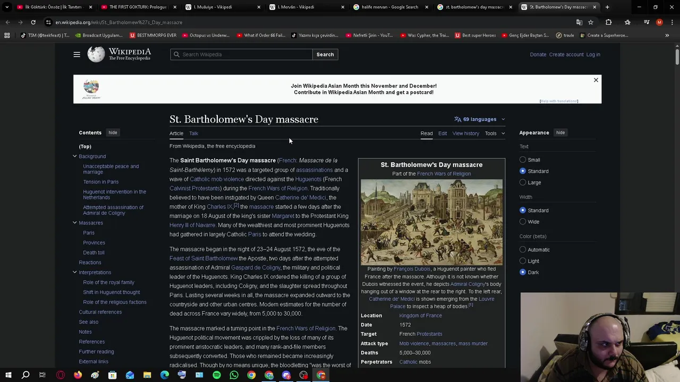Select Standard width option
Screen dimensions: 680x382
tap(523, 210)
